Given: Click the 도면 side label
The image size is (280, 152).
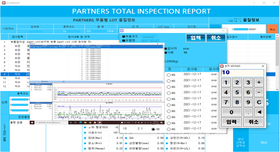Looking at the screenshot, I should coord(4,103).
